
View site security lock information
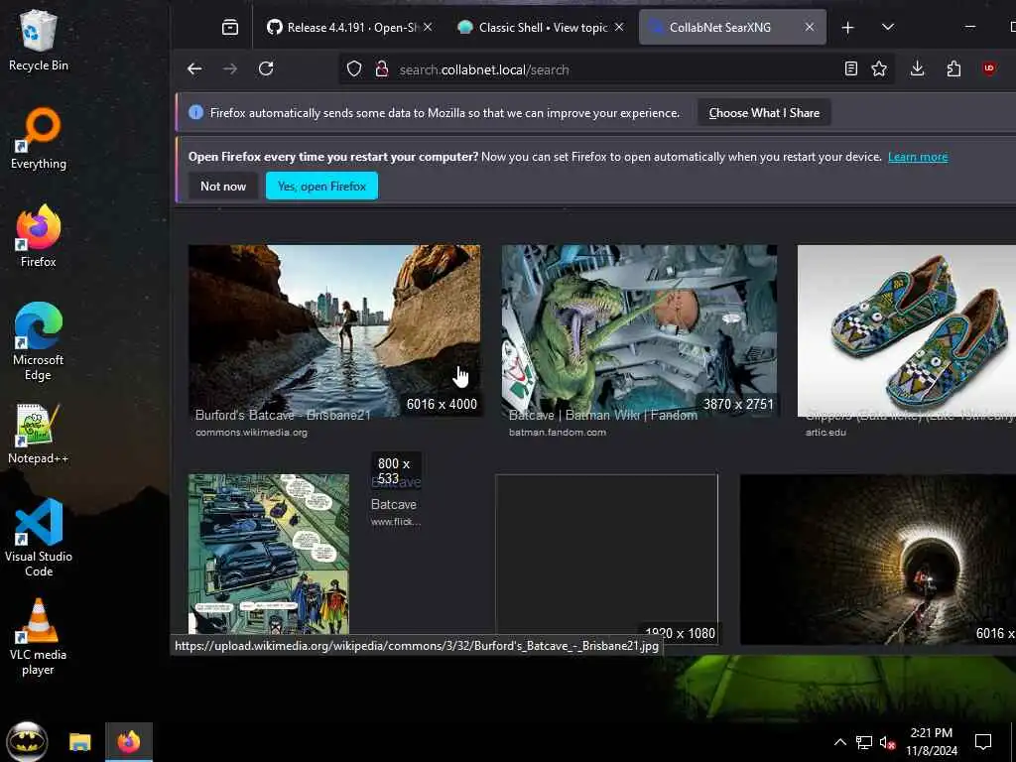point(382,69)
